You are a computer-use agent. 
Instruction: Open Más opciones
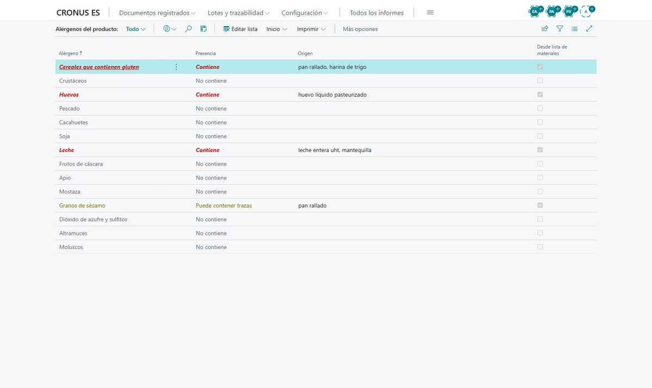[x=360, y=29]
